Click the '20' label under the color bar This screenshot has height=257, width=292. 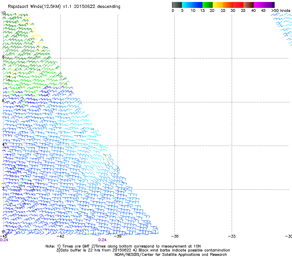pyautogui.click(x=212, y=11)
